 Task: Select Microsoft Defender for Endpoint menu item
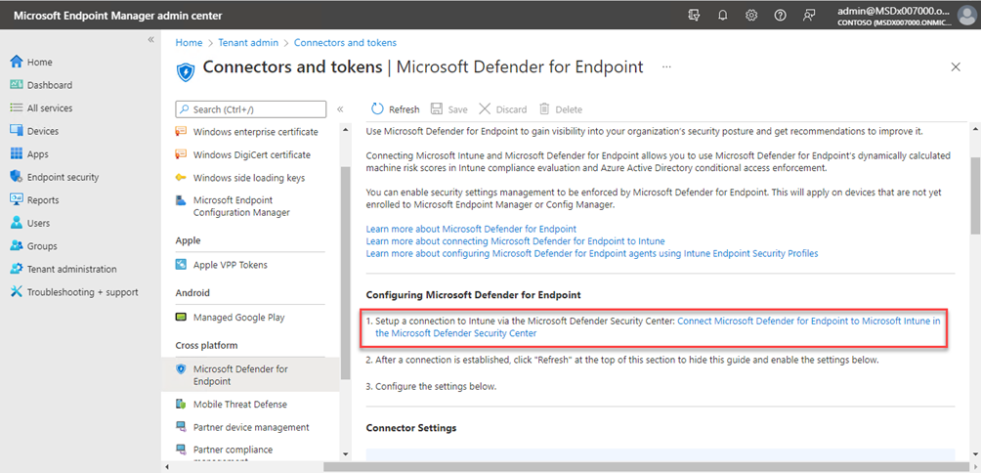(x=250, y=374)
